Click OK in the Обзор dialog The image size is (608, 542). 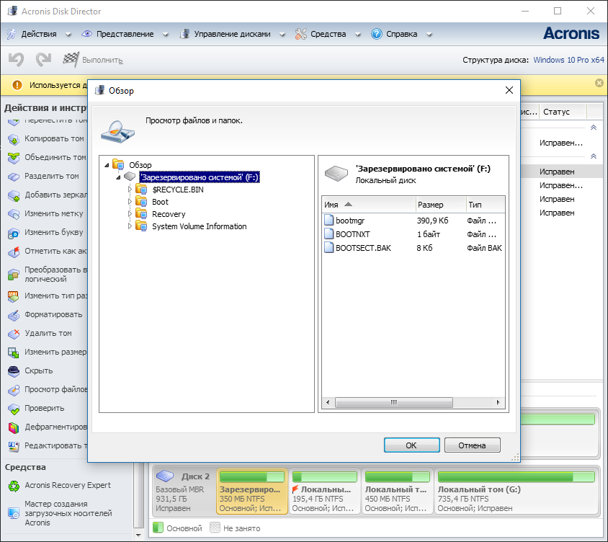pos(412,445)
